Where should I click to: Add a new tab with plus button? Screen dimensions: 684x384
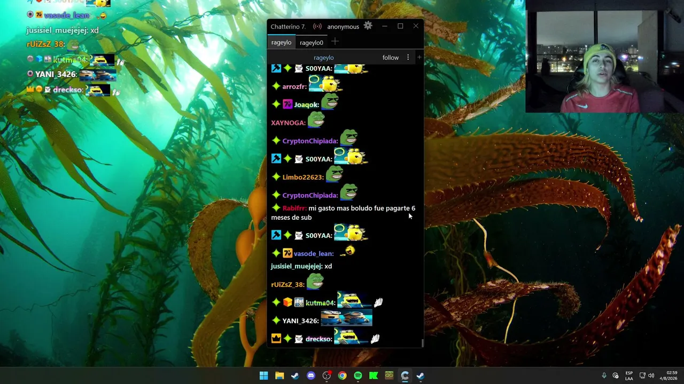pyautogui.click(x=335, y=42)
